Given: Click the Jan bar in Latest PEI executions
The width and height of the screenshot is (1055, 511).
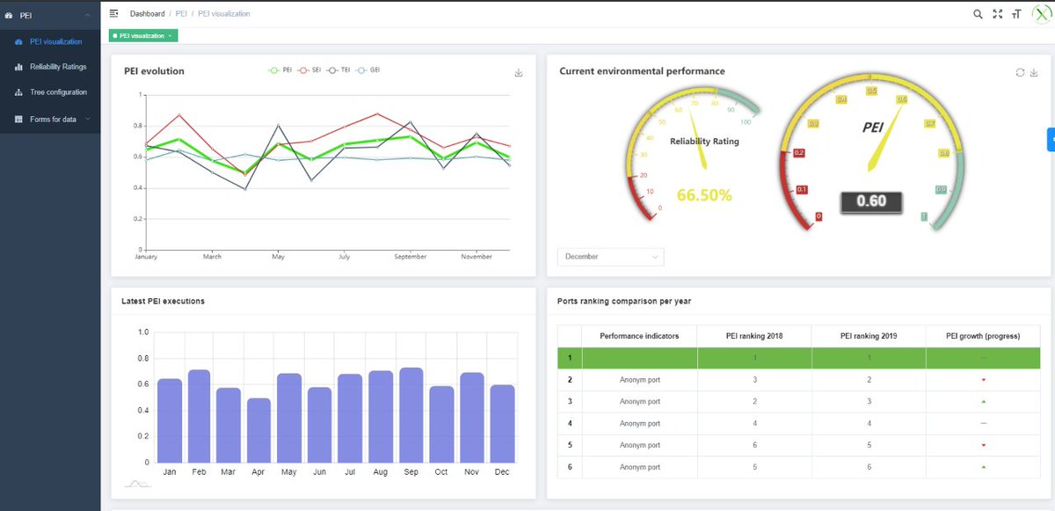Looking at the screenshot, I should point(170,420).
